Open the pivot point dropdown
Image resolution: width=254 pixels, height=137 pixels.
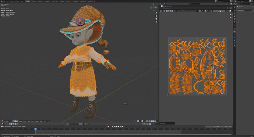pos(77,124)
